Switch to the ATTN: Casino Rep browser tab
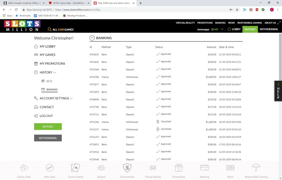The width and height of the screenshot is (282, 180). pyautogui.click(x=69, y=3)
